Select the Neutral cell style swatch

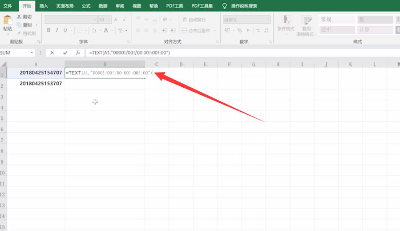tap(337, 30)
